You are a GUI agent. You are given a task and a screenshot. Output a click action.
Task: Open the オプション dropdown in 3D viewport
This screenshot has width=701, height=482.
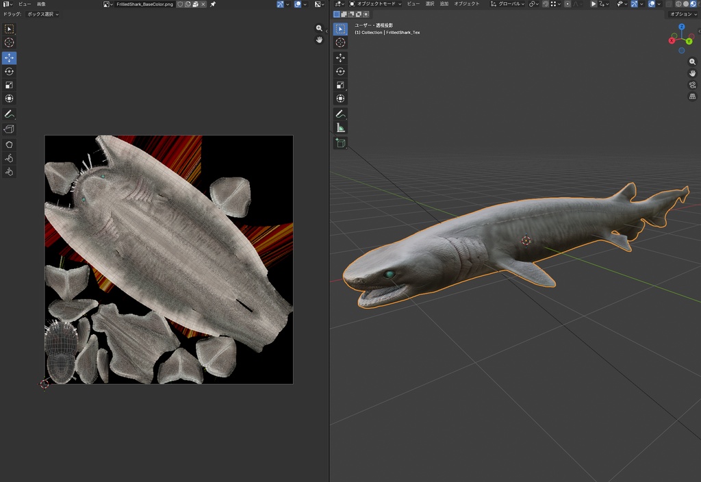click(683, 14)
